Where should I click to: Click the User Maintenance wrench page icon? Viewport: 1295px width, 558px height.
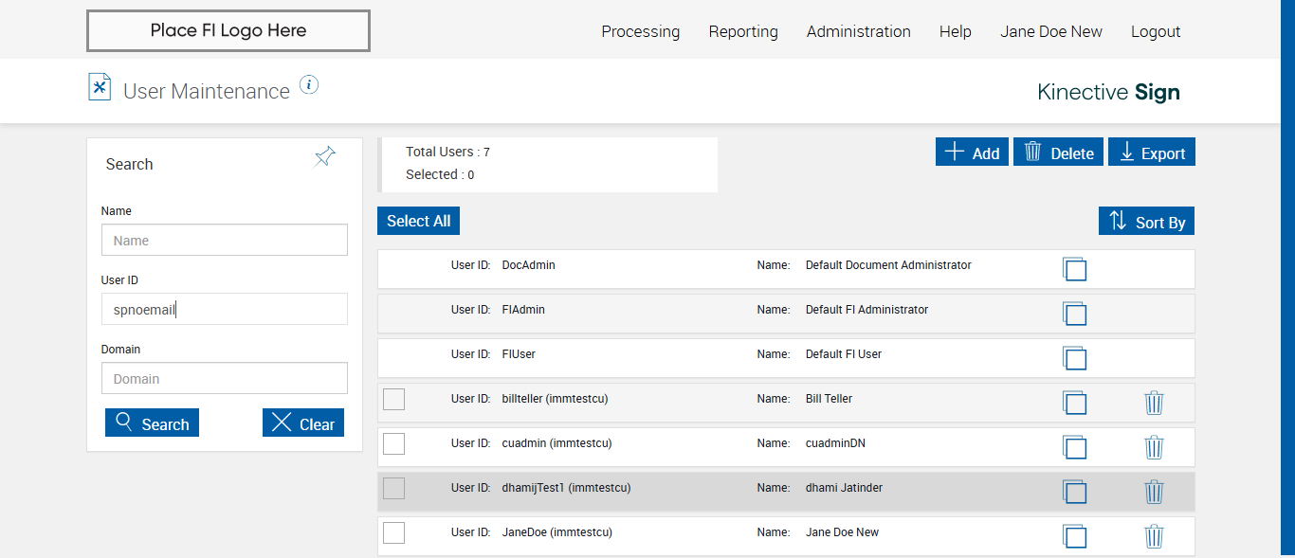point(100,87)
